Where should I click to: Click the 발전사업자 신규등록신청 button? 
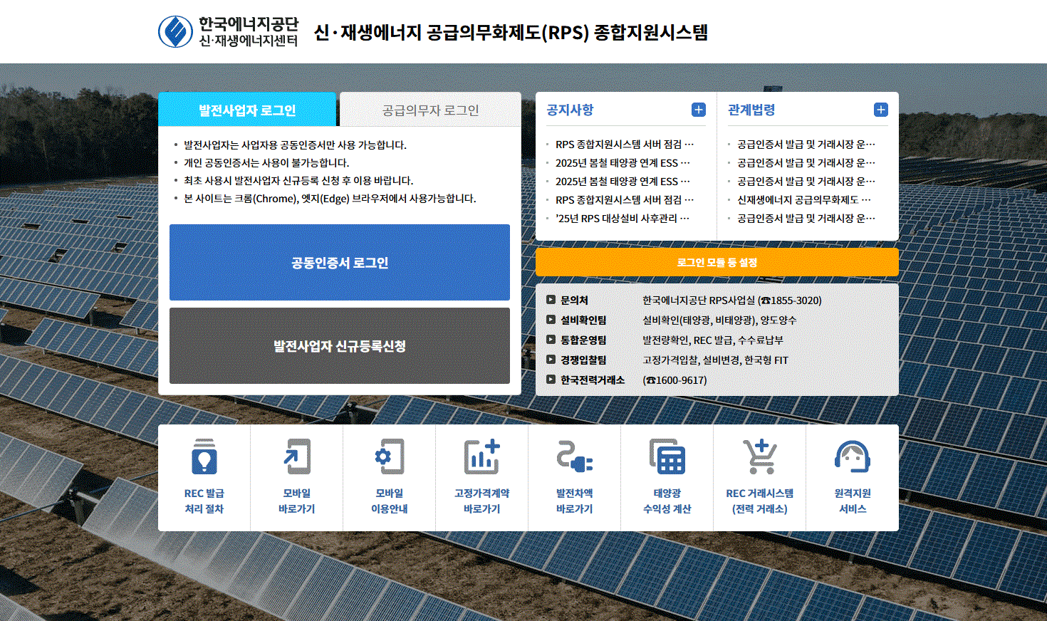[x=340, y=346]
